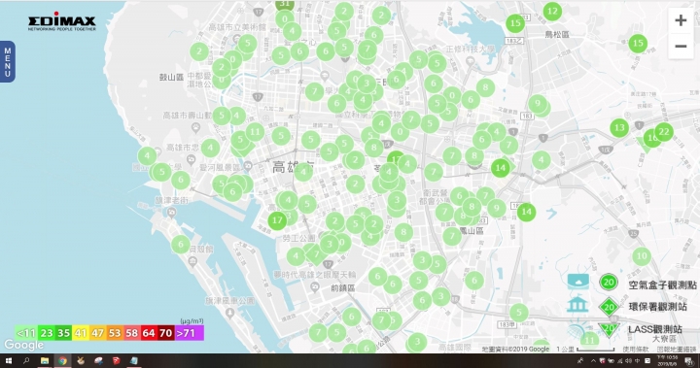Select the 70 dark red scale swatch
Screen dimensions: 700x368
(165, 333)
